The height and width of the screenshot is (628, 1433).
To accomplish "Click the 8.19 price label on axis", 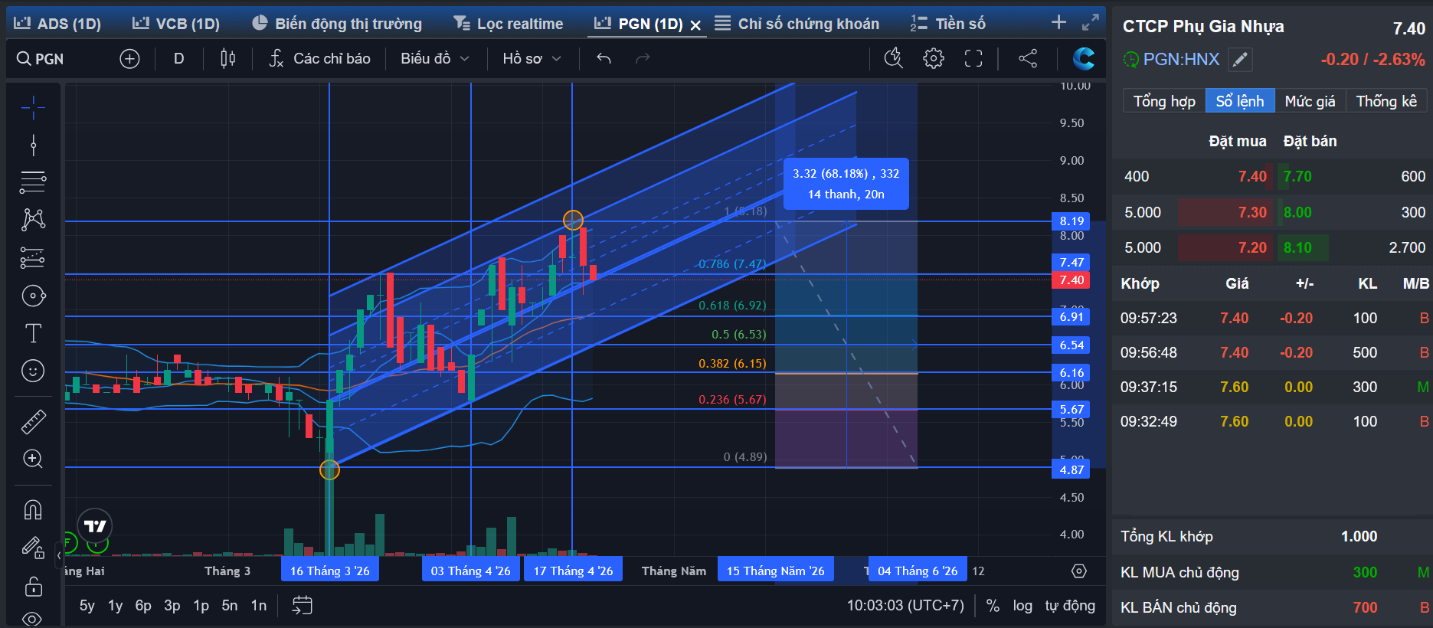I will pos(1071,221).
